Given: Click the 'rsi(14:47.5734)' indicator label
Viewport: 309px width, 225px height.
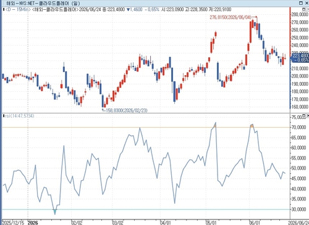Looking at the screenshot, I should point(20,116).
